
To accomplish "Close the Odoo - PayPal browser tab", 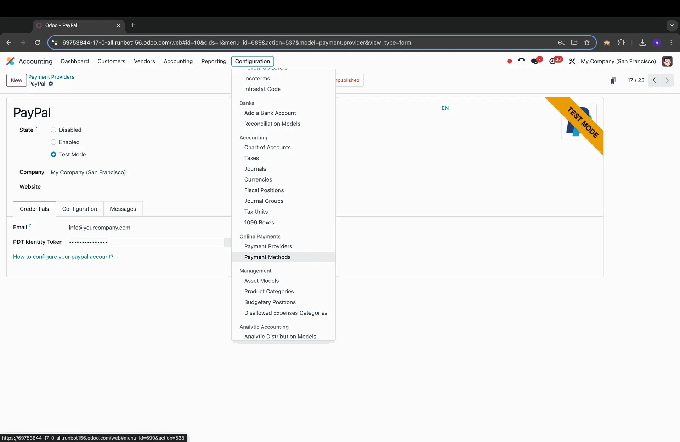I will [118, 25].
